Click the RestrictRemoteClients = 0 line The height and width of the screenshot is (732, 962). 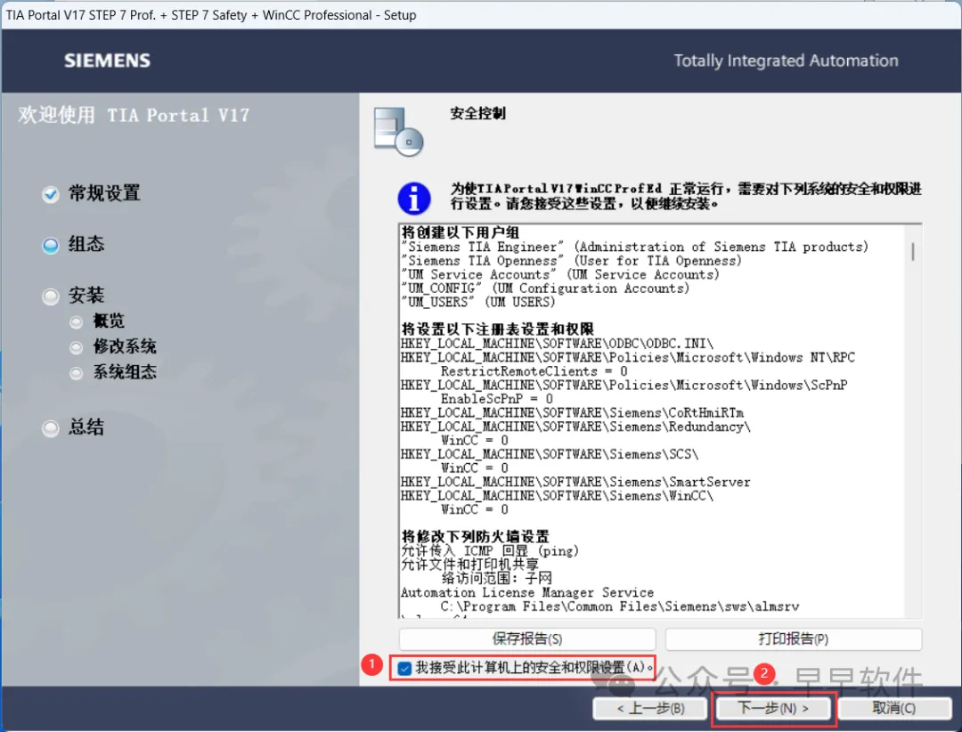[534, 371]
